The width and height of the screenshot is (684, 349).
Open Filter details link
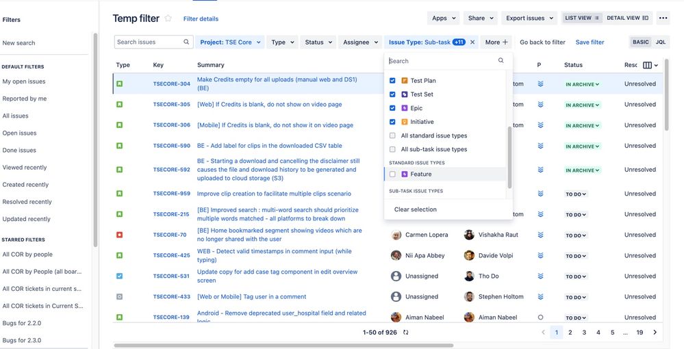coord(201,18)
